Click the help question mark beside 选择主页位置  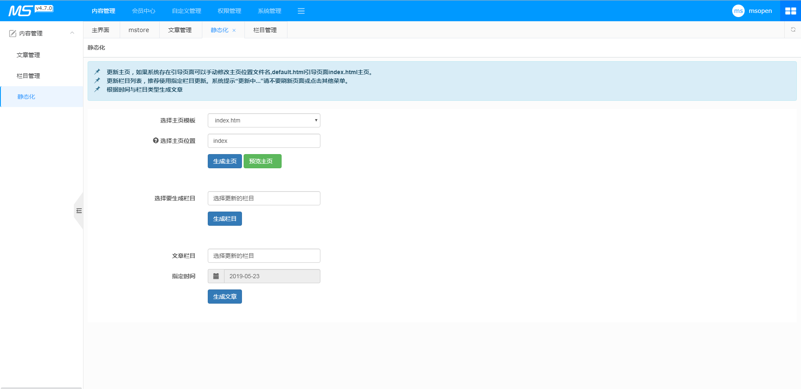point(156,141)
